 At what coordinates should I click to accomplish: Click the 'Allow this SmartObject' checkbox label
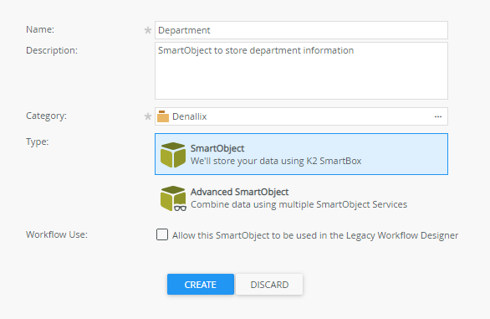pos(315,235)
